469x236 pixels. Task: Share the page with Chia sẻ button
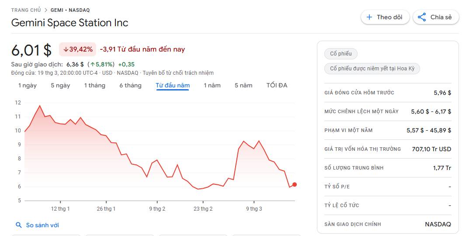[x=435, y=17]
